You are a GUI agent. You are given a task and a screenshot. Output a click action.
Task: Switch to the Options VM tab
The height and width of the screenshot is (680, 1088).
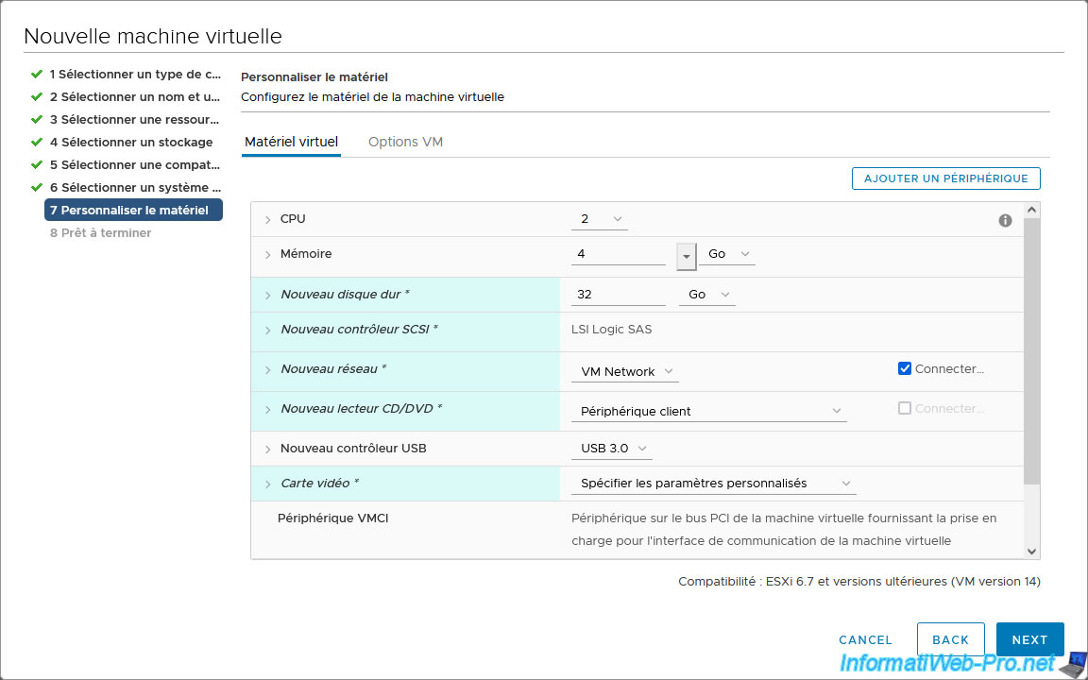tap(405, 142)
